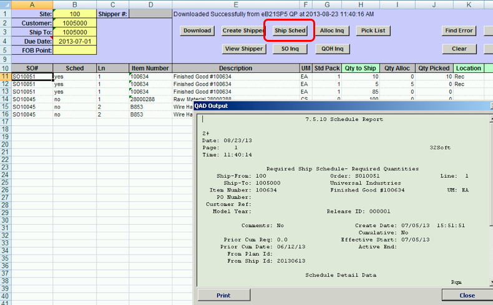
Task: Select the Item Number header cell
Action: click(x=150, y=68)
